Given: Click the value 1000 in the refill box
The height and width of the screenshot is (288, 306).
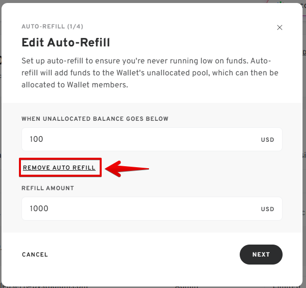Looking at the screenshot, I should tap(39, 209).
